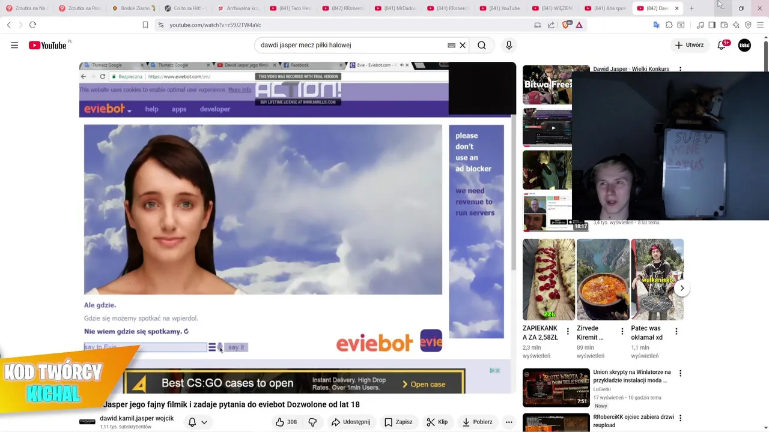Open options for Patec was okłamał short
The image size is (769, 432).
[676, 331]
